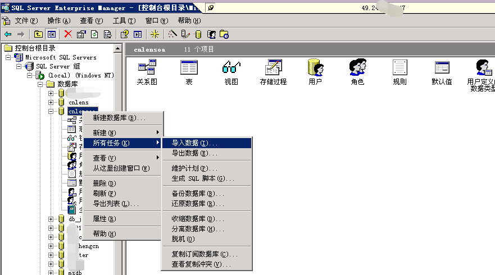Collapse the SQL Server 组 tree node

click(19, 66)
